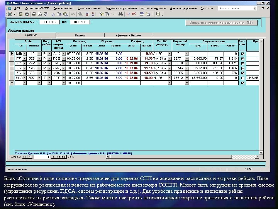
Task: Open the Утилиты menu
Action: [x=207, y=8]
